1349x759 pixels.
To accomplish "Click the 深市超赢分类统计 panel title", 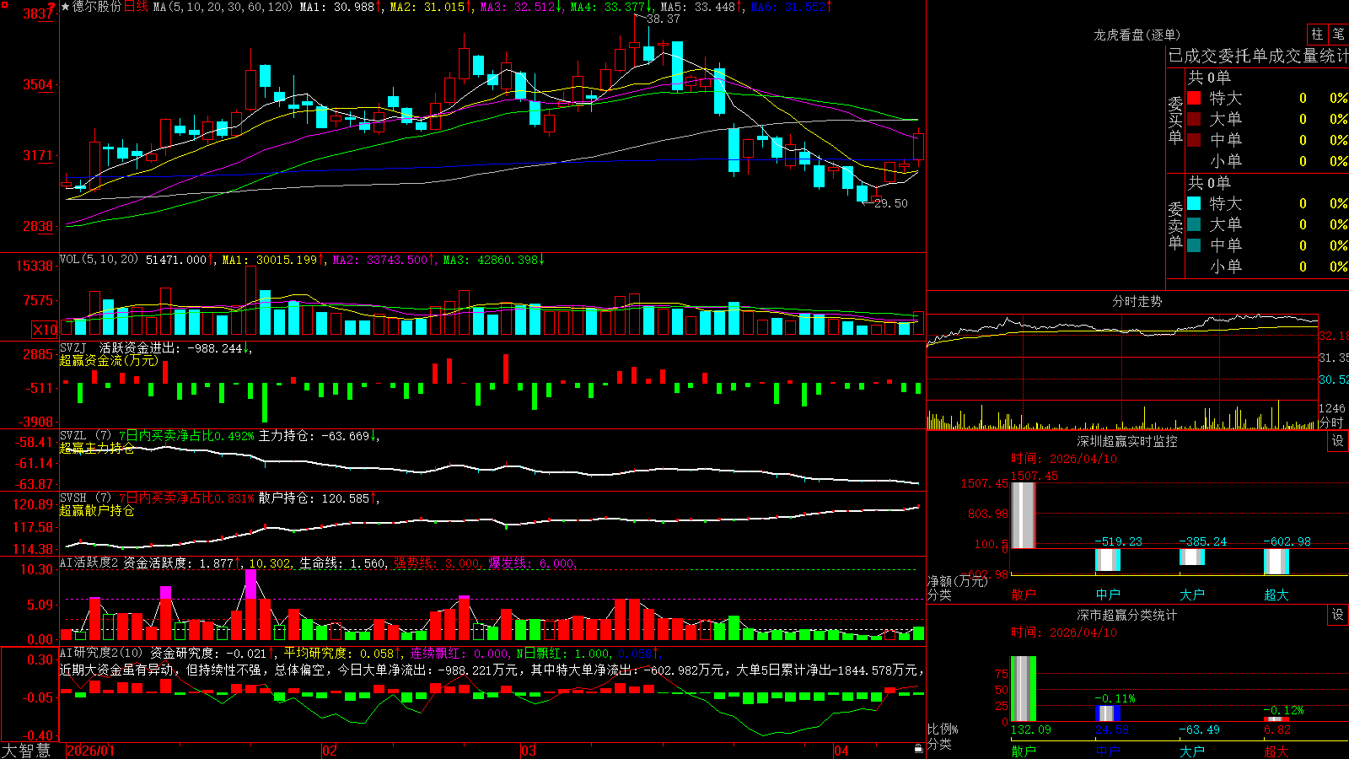I will pyautogui.click(x=1127, y=615).
